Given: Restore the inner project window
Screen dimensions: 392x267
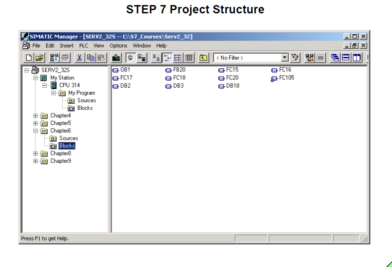Looking at the screenshot, I should pos(355,46).
